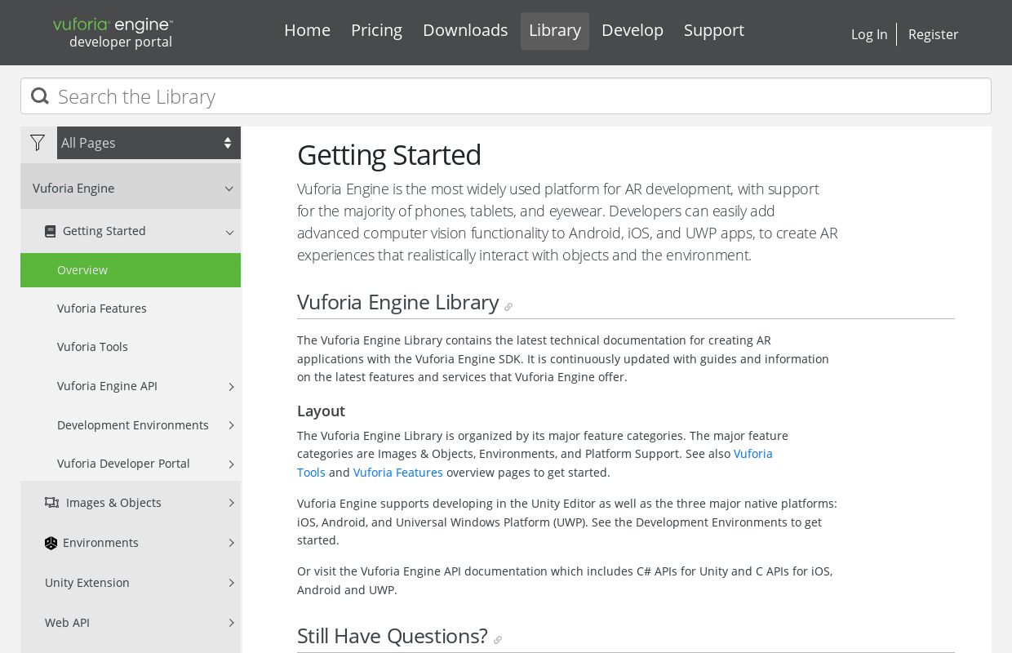Expand the Unity Extension arrow
1012x653 pixels.
pyautogui.click(x=231, y=583)
